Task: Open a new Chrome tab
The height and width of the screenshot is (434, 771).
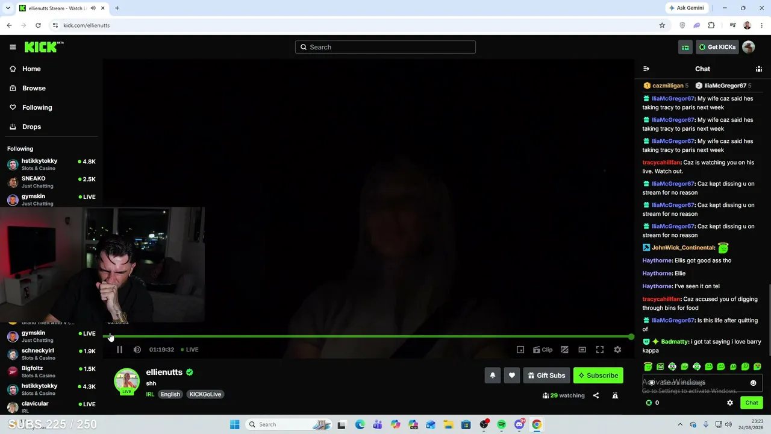Action: click(x=117, y=8)
